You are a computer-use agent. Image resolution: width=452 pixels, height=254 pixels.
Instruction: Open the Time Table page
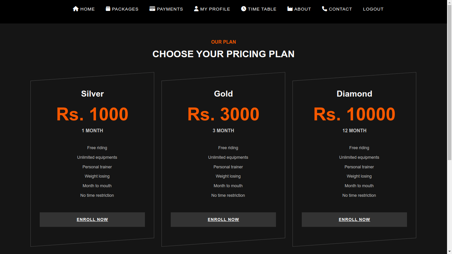tap(262, 9)
